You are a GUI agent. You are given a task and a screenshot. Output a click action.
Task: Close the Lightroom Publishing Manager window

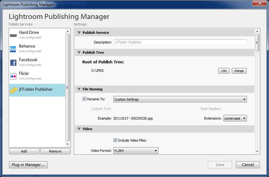[x=260, y=3]
